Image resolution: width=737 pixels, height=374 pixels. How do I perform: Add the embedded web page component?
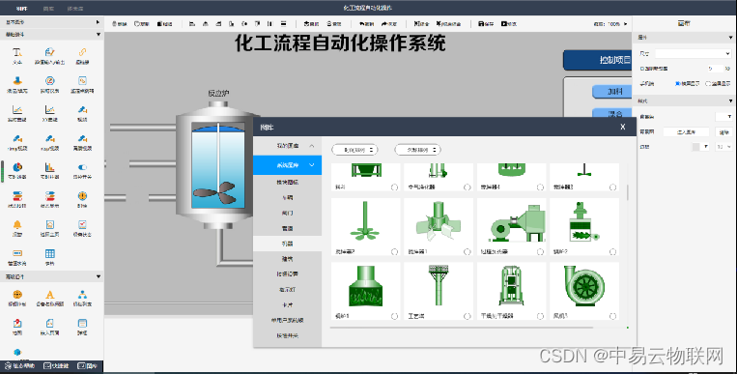tap(49, 327)
